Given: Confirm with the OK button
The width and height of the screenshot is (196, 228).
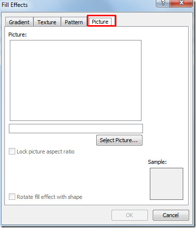Looking at the screenshot, I should (130, 215).
